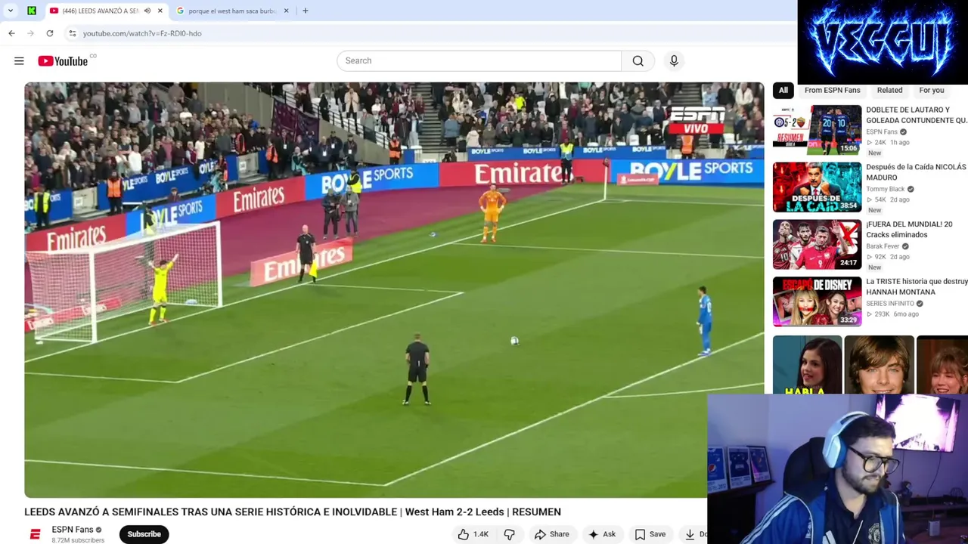Focus the address bar URL
This screenshot has height=544, width=968.
[x=142, y=33]
